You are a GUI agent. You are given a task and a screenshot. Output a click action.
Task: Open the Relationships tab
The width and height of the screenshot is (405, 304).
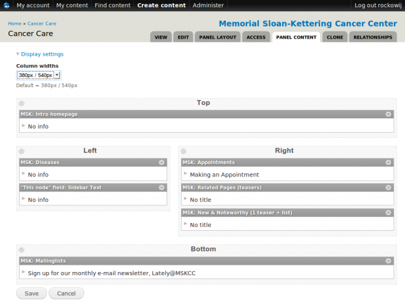pos(373,37)
